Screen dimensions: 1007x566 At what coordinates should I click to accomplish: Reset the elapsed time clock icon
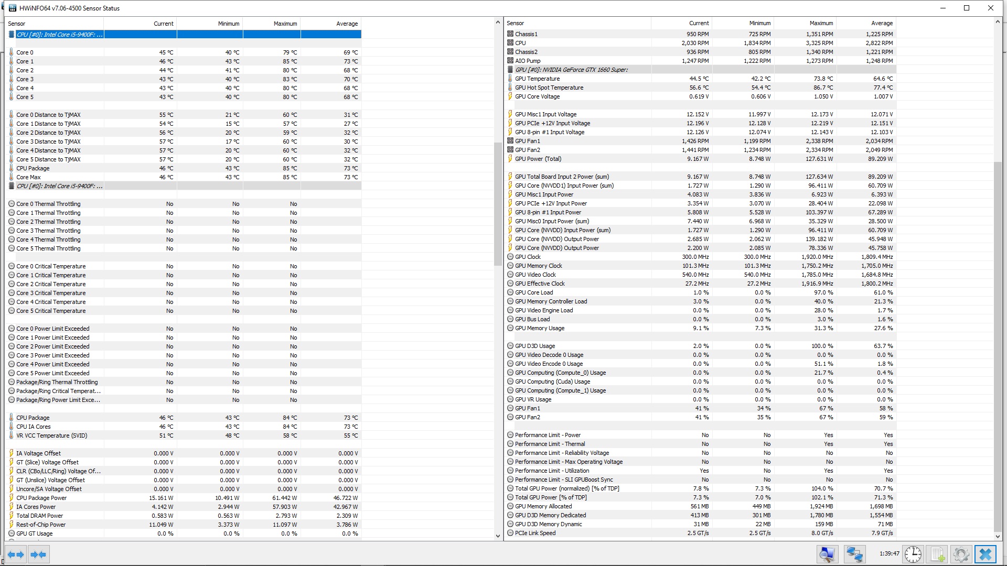(x=913, y=554)
